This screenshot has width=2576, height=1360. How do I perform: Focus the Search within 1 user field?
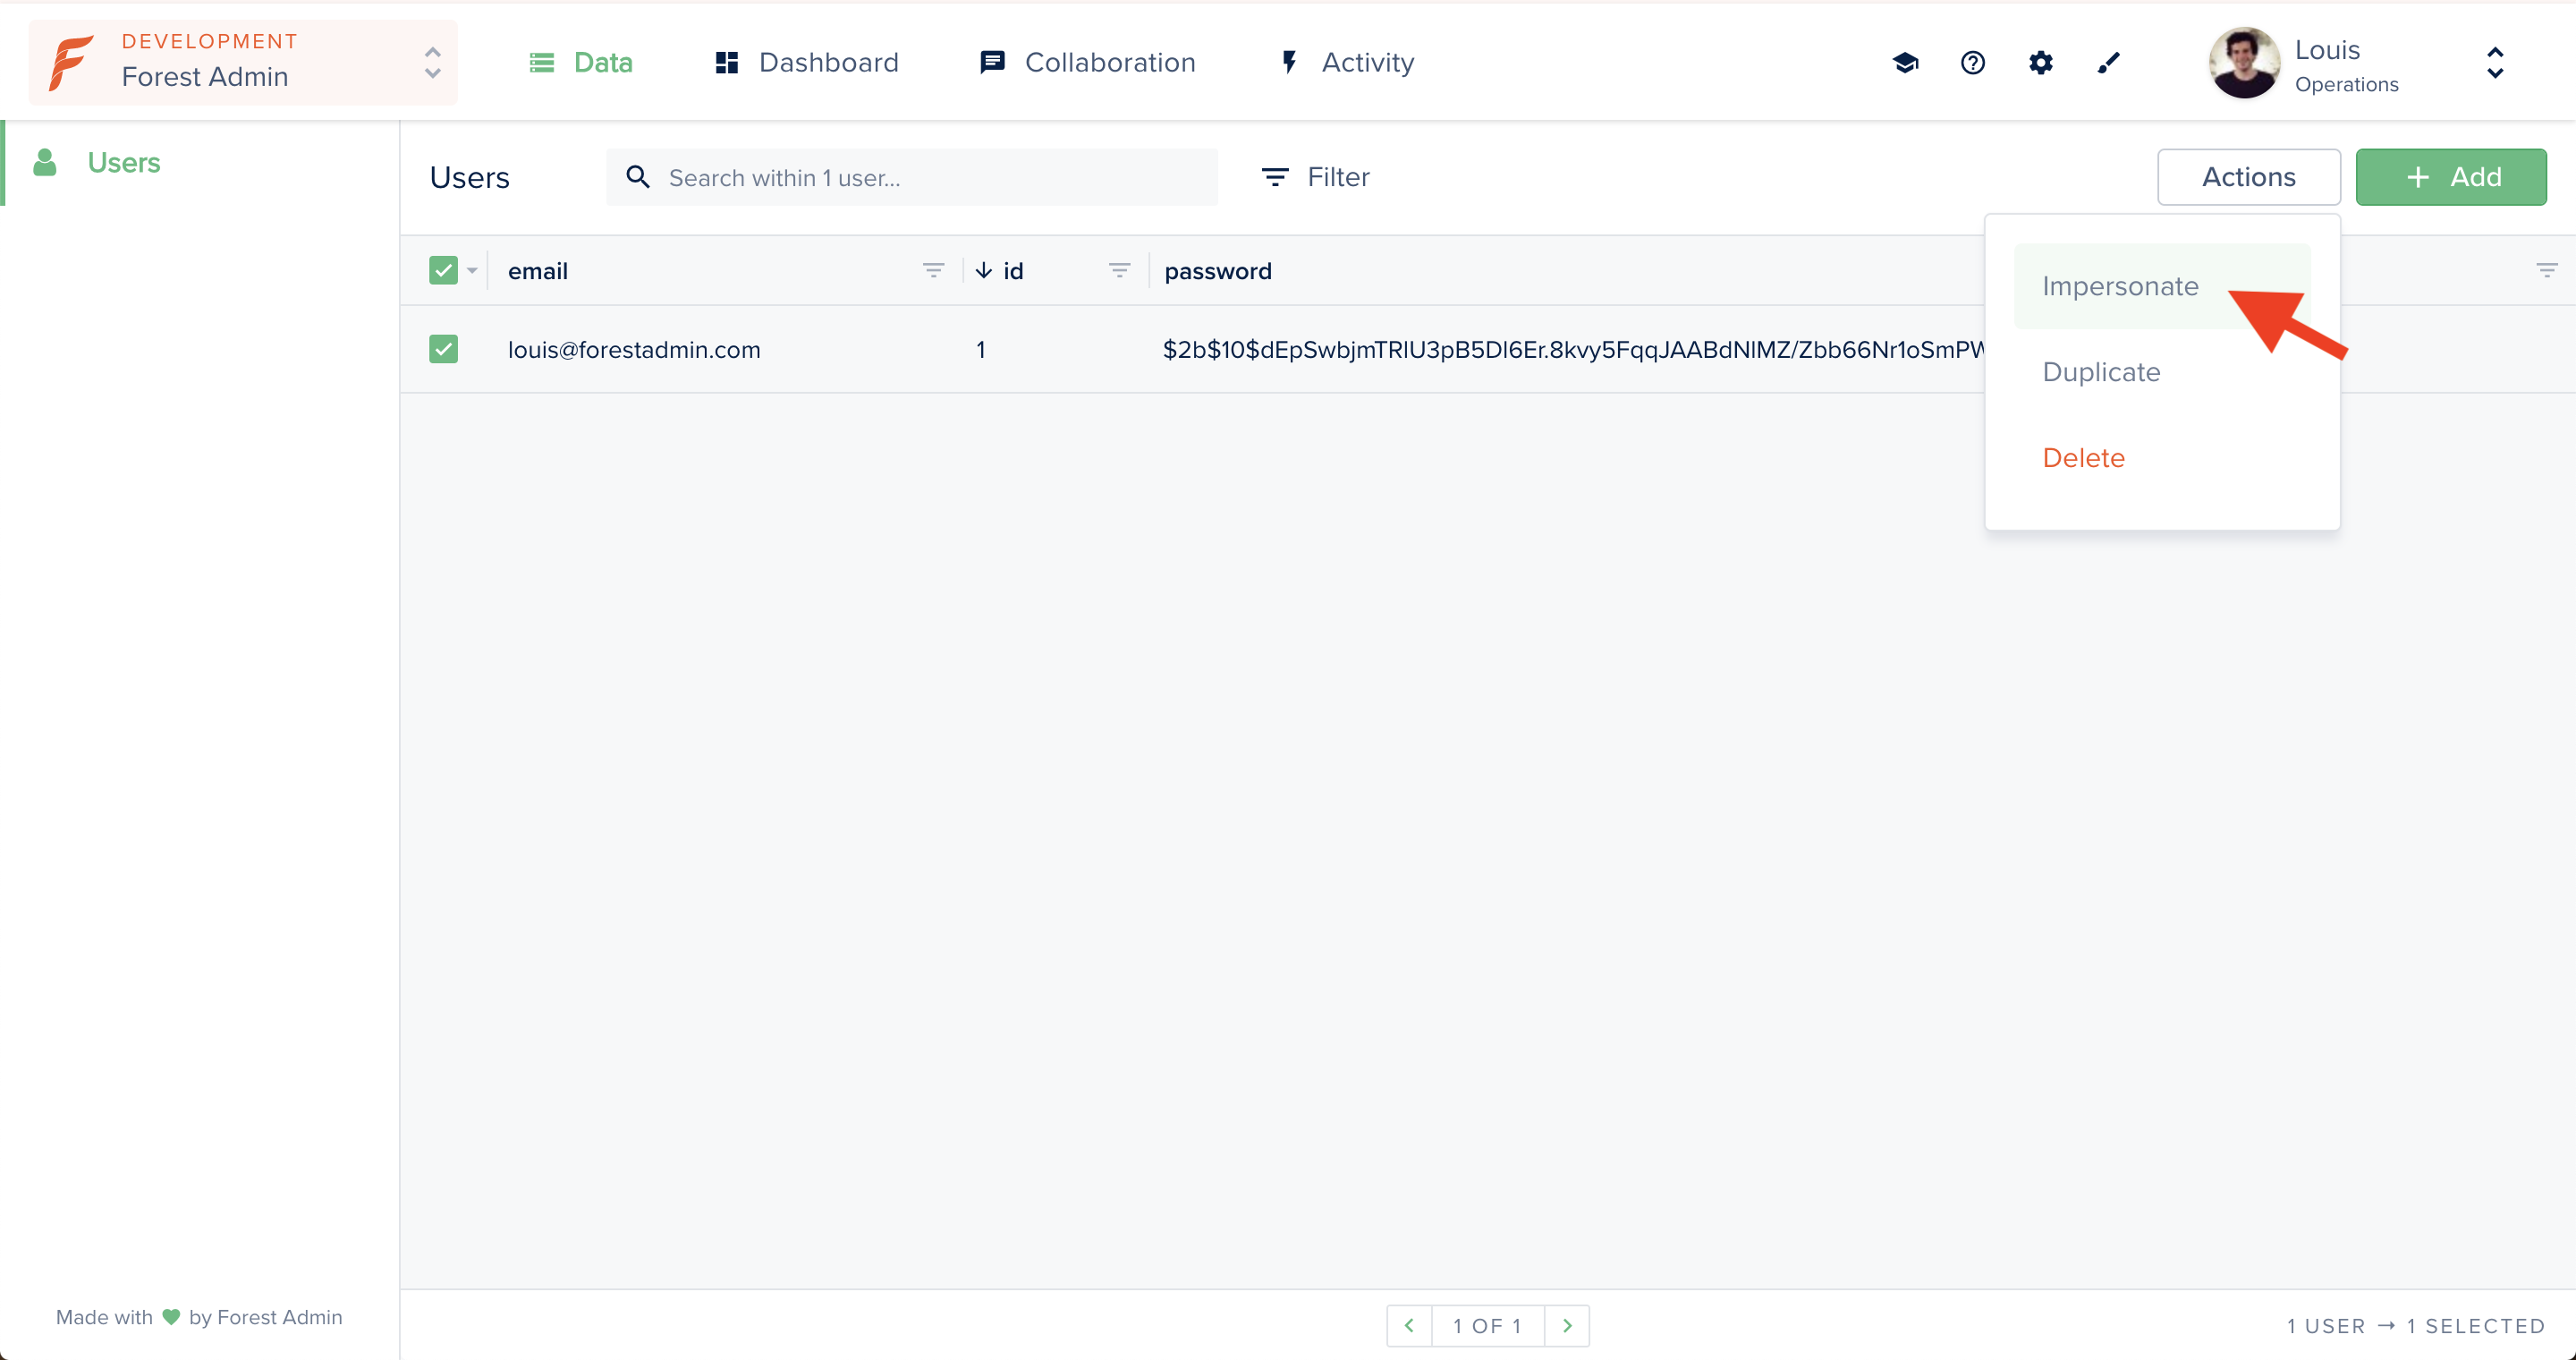tap(912, 177)
